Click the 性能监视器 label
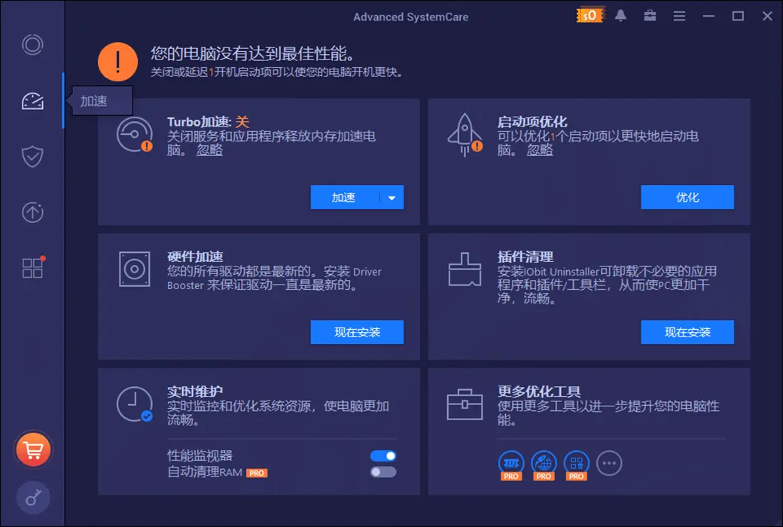 click(200, 455)
